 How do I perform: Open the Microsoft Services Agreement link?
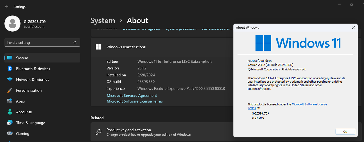pos(132,96)
